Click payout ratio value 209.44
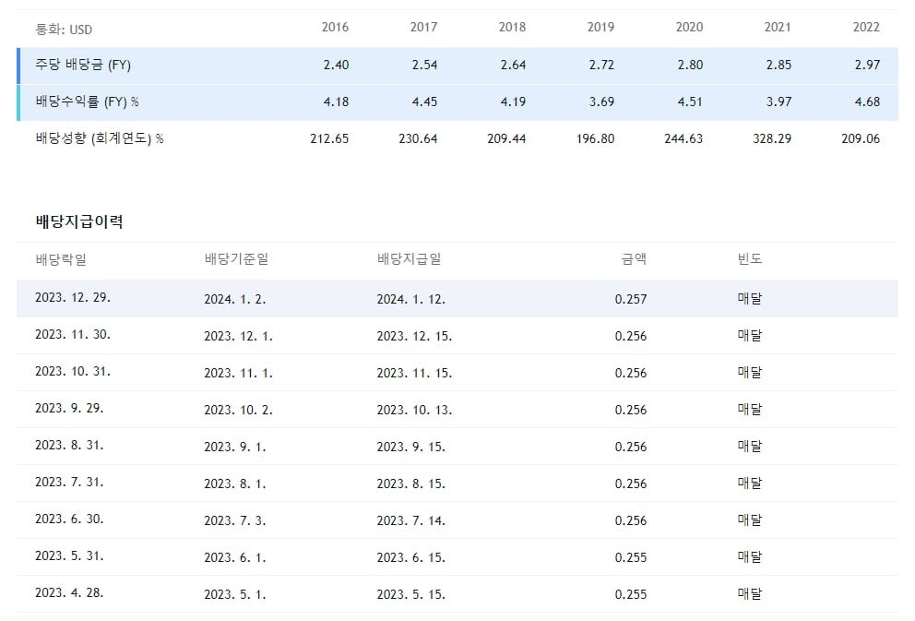915x621 pixels. [507, 139]
